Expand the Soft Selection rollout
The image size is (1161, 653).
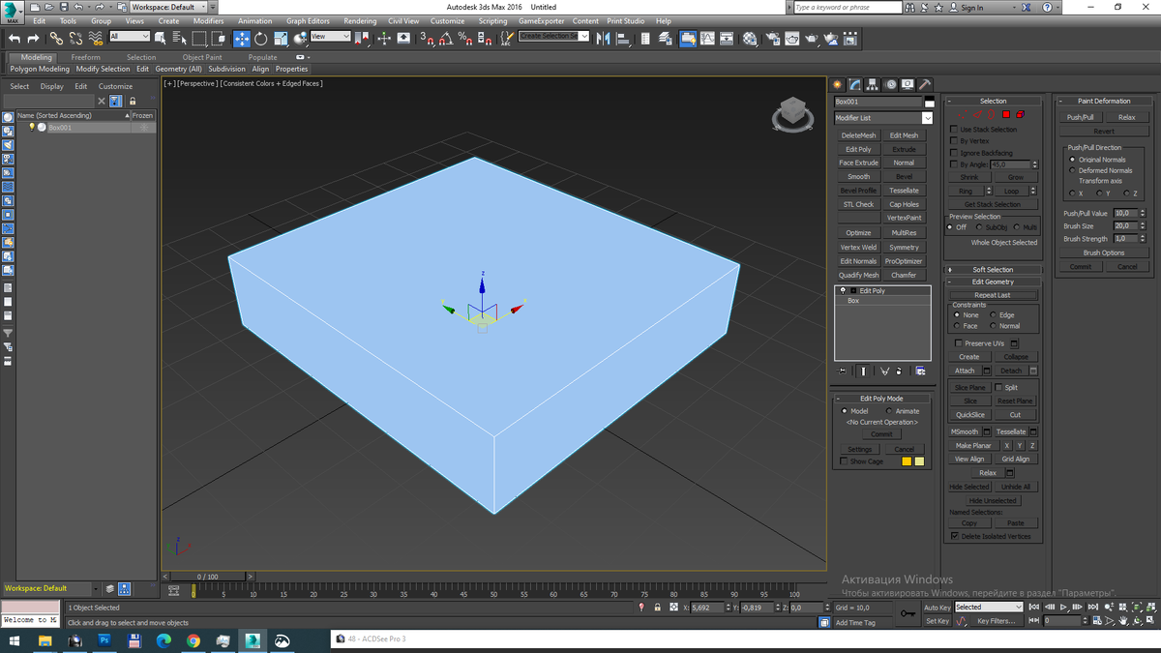pos(993,270)
